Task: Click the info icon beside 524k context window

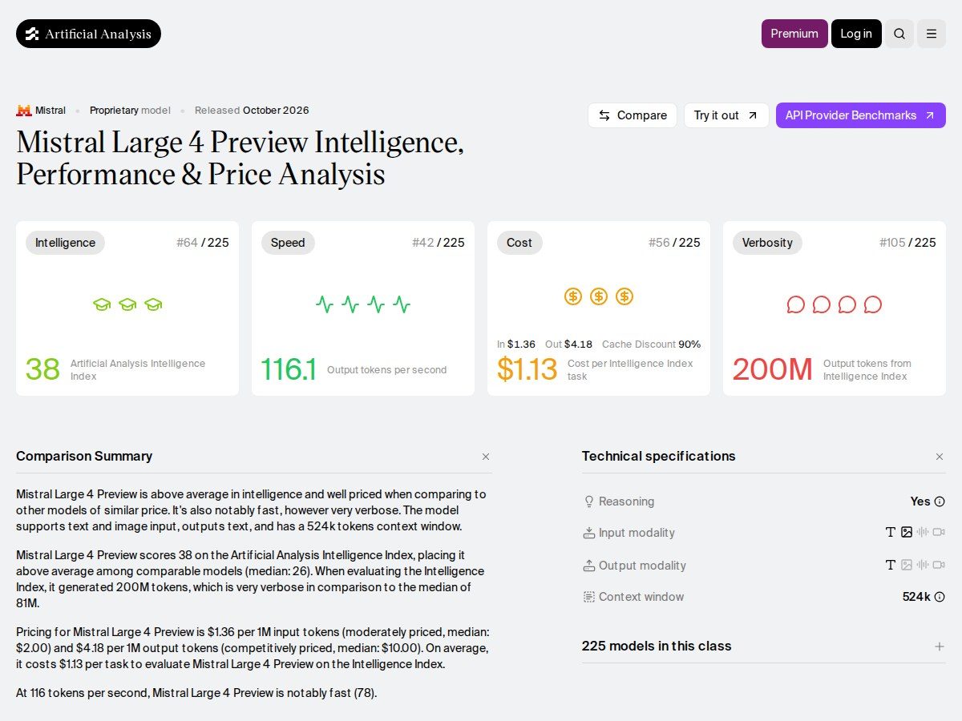Action: click(940, 597)
